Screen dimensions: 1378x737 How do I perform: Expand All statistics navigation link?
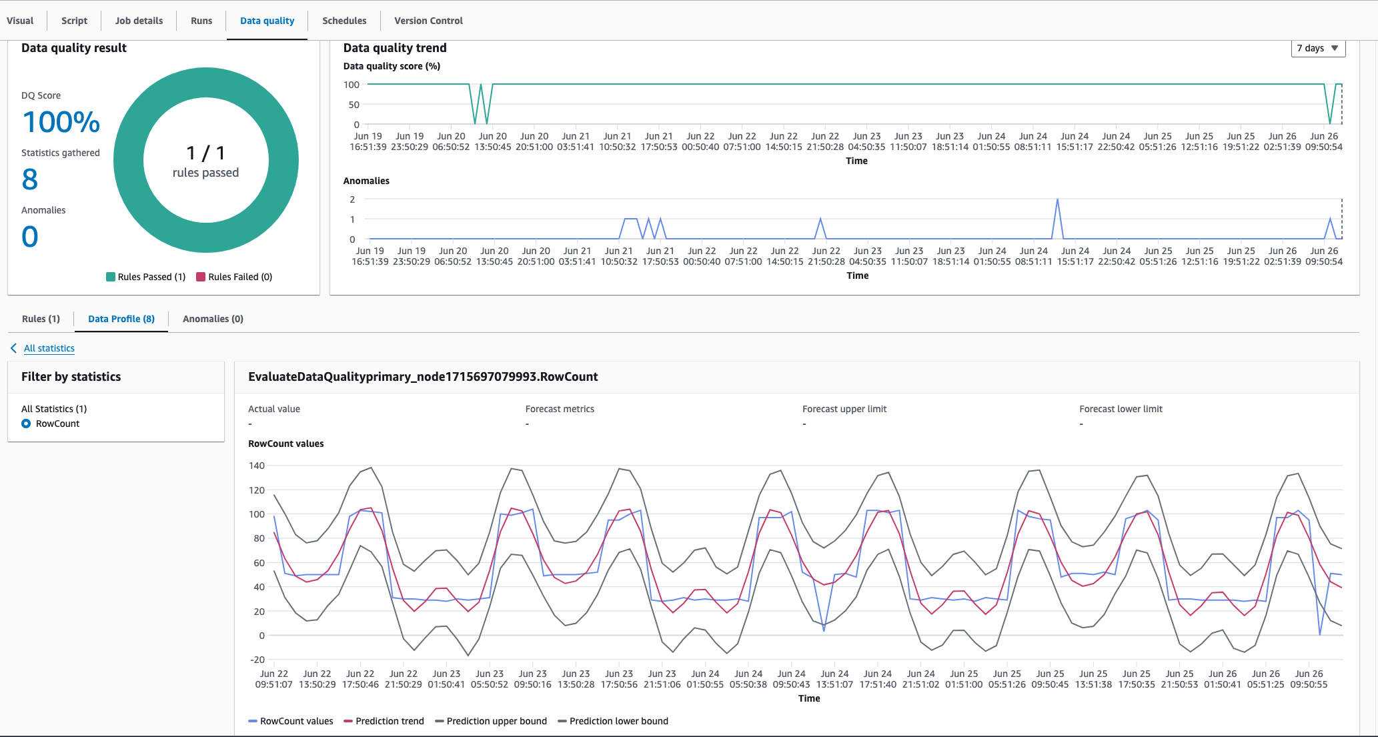[x=48, y=348]
